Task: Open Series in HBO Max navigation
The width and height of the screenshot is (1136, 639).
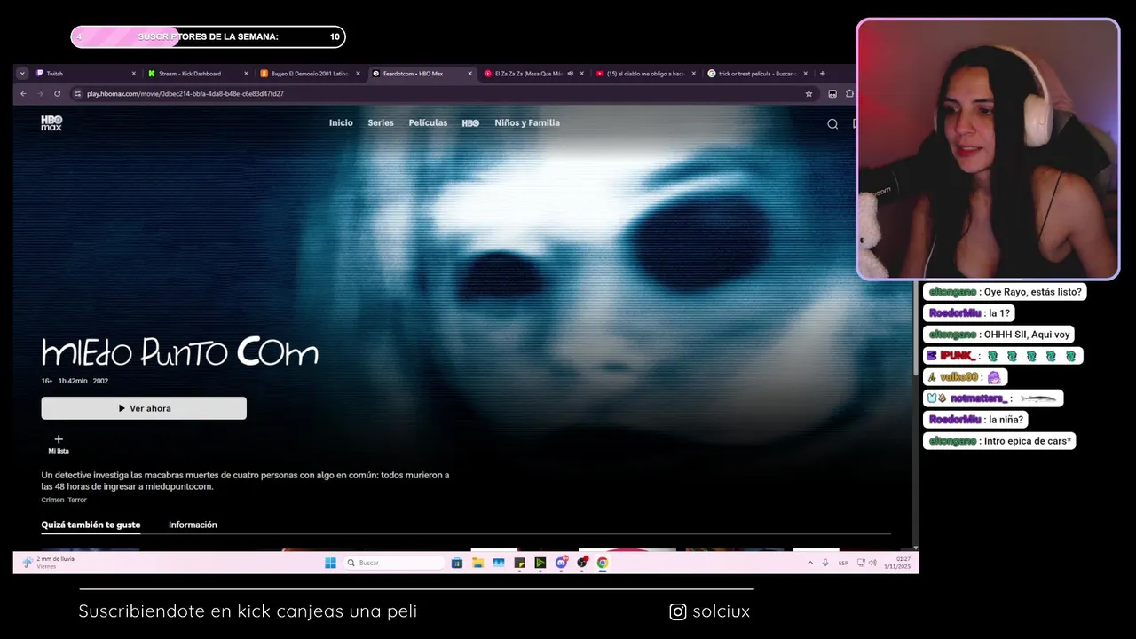Action: click(x=381, y=123)
